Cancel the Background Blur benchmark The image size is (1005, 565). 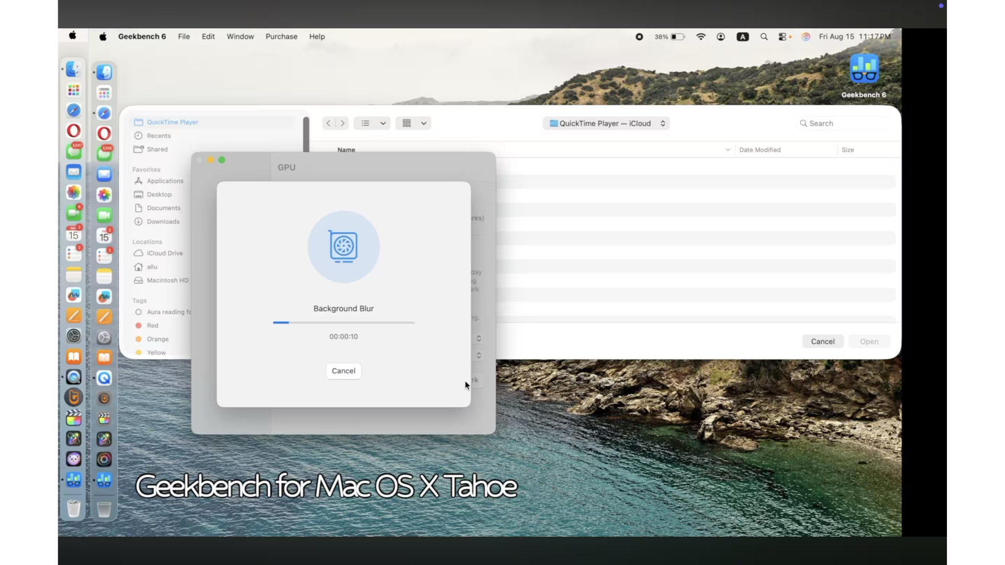pyautogui.click(x=343, y=371)
